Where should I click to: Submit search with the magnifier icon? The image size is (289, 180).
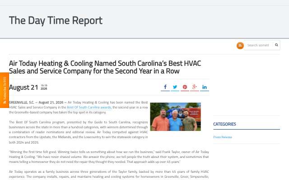[276, 45]
